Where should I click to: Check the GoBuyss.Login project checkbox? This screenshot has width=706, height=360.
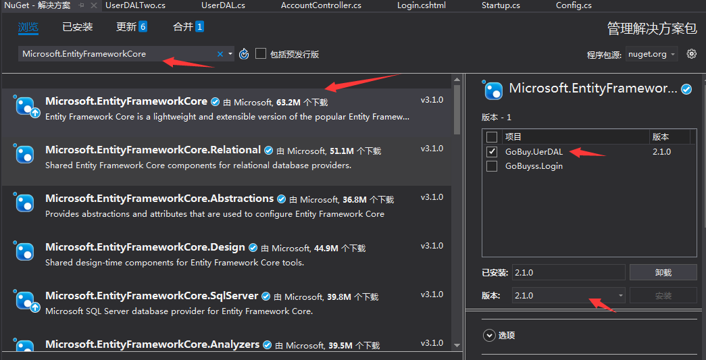pos(492,166)
